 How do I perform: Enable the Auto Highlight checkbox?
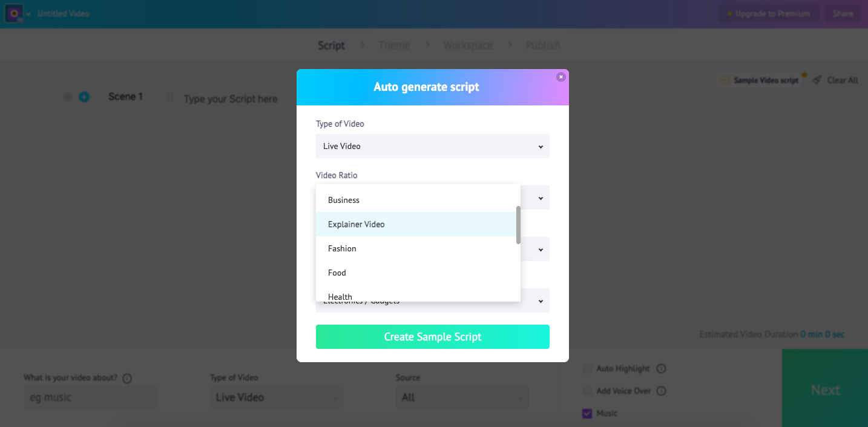587,368
